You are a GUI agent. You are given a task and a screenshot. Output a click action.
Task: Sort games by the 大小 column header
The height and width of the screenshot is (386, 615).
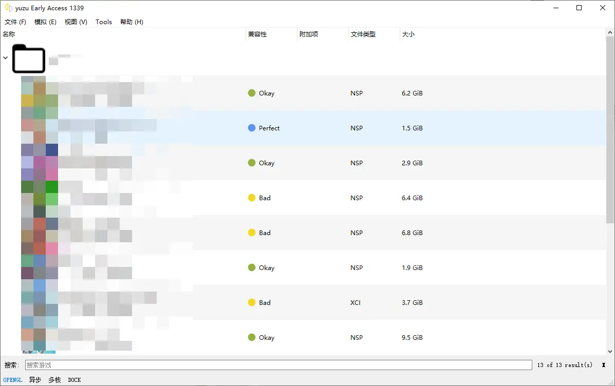[x=408, y=34]
